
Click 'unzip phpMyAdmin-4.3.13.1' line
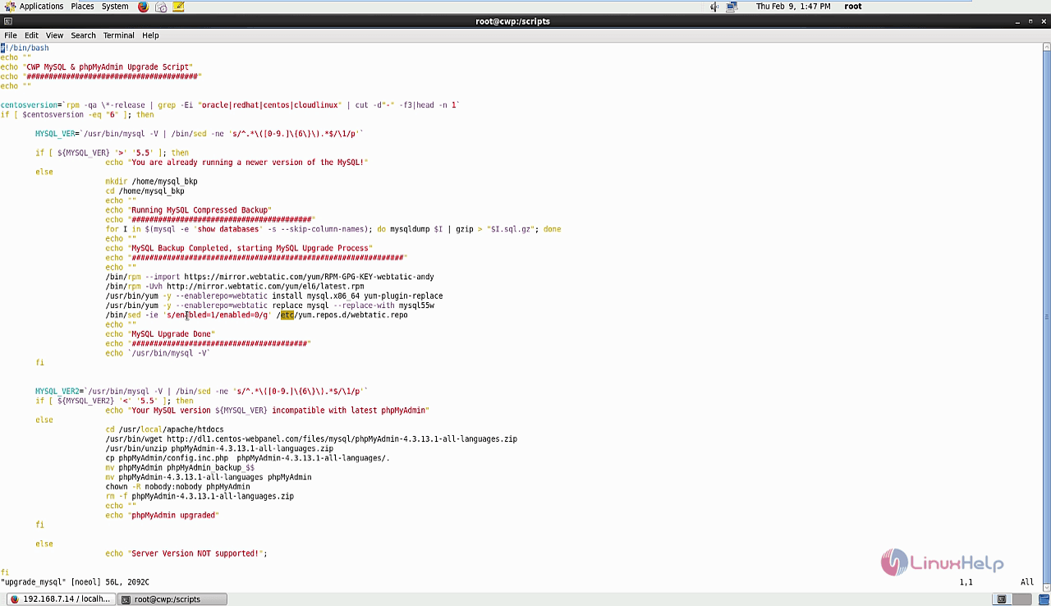click(x=219, y=449)
